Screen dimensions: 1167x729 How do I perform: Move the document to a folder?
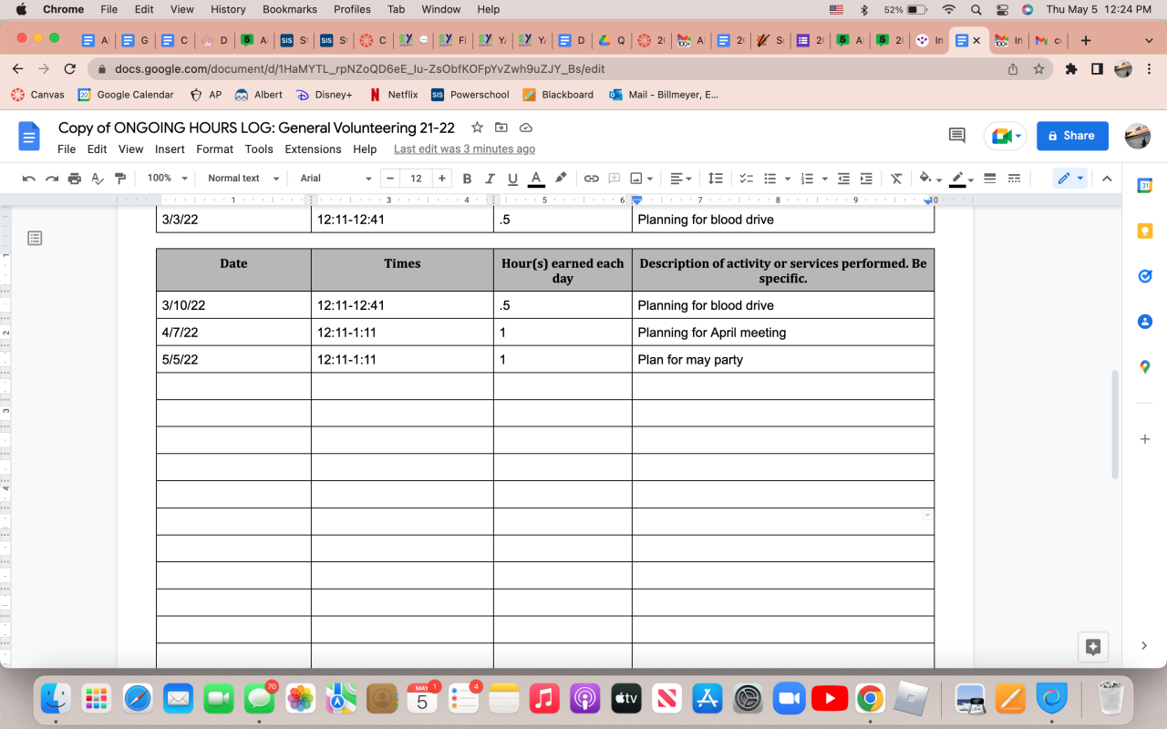tap(501, 128)
